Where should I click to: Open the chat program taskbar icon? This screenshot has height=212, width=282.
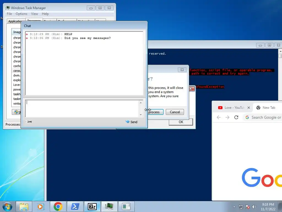pyautogui.click(x=126, y=206)
